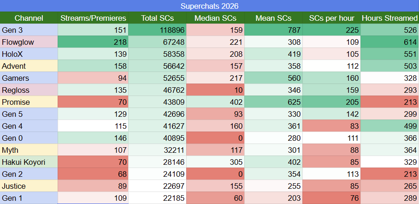Click the 'Superchats 2026' title cell

tap(209, 6)
